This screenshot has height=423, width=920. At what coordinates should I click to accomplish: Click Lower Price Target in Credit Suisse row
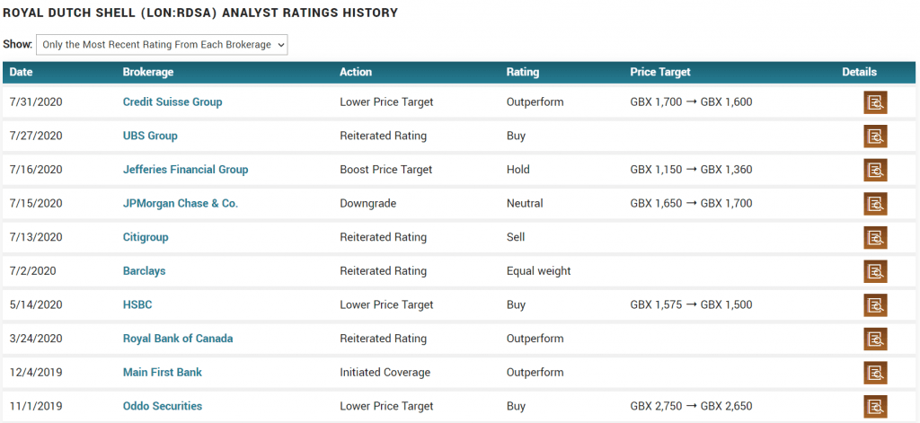click(386, 102)
